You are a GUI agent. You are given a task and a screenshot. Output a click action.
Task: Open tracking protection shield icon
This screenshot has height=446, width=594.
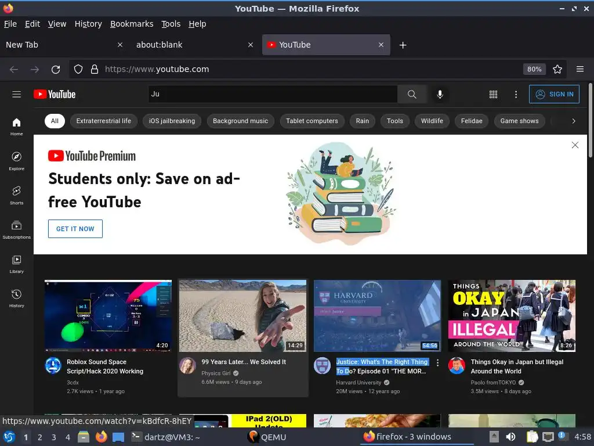(x=78, y=69)
